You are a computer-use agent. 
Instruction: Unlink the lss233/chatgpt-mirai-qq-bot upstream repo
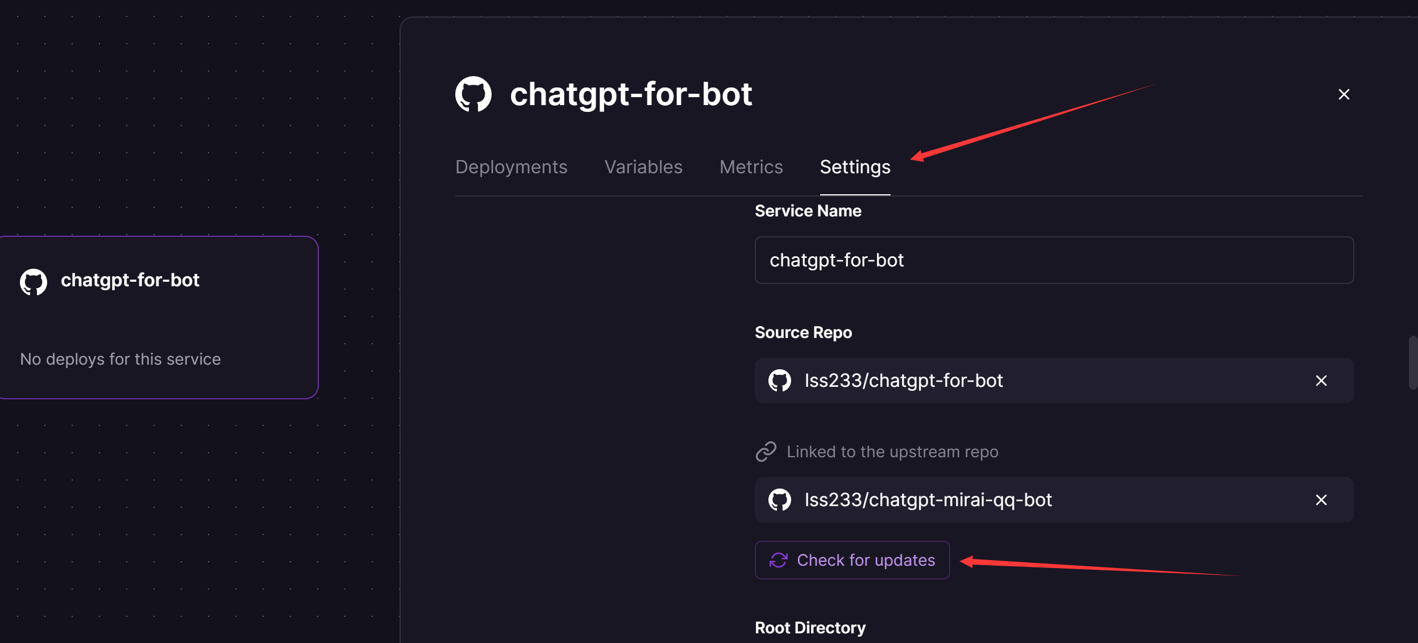[1321, 500]
